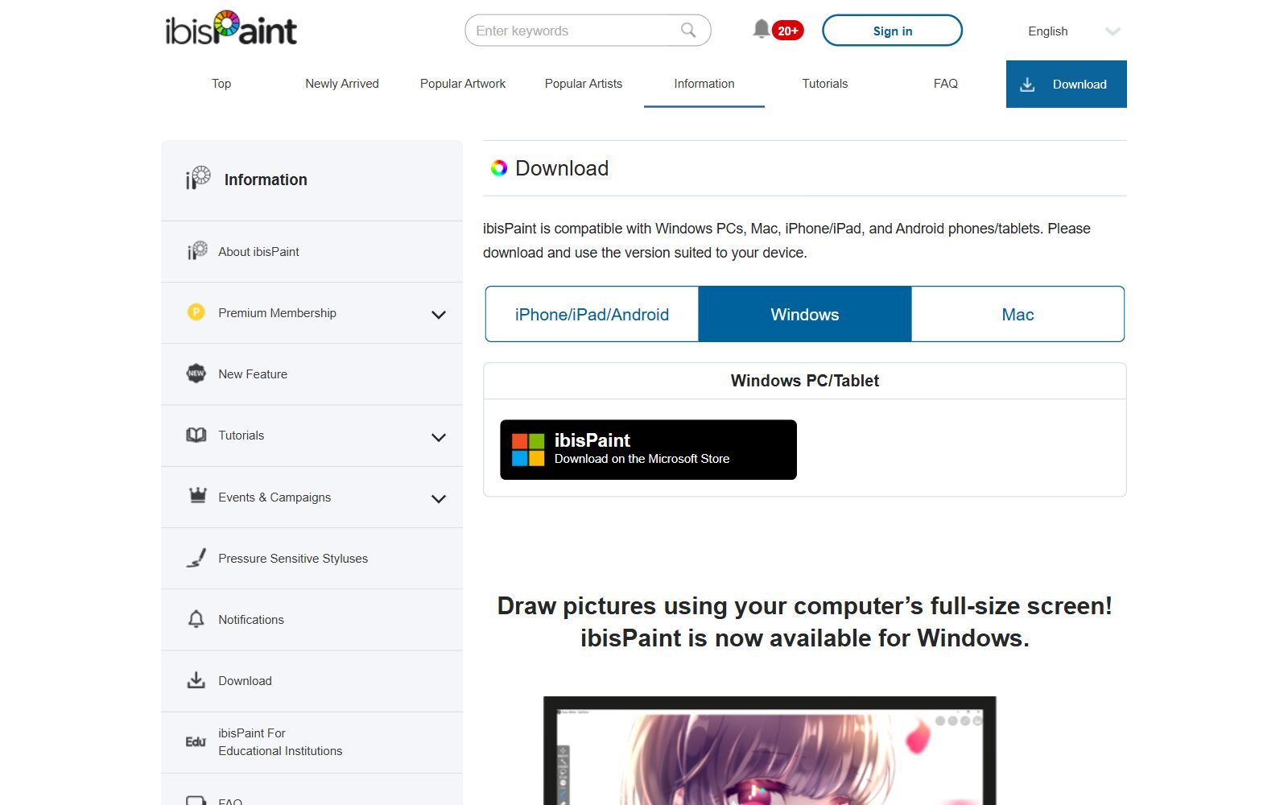Click the Edu icon for Educational Institutions
Viewport: 1288px width, 805px height.
coord(196,741)
